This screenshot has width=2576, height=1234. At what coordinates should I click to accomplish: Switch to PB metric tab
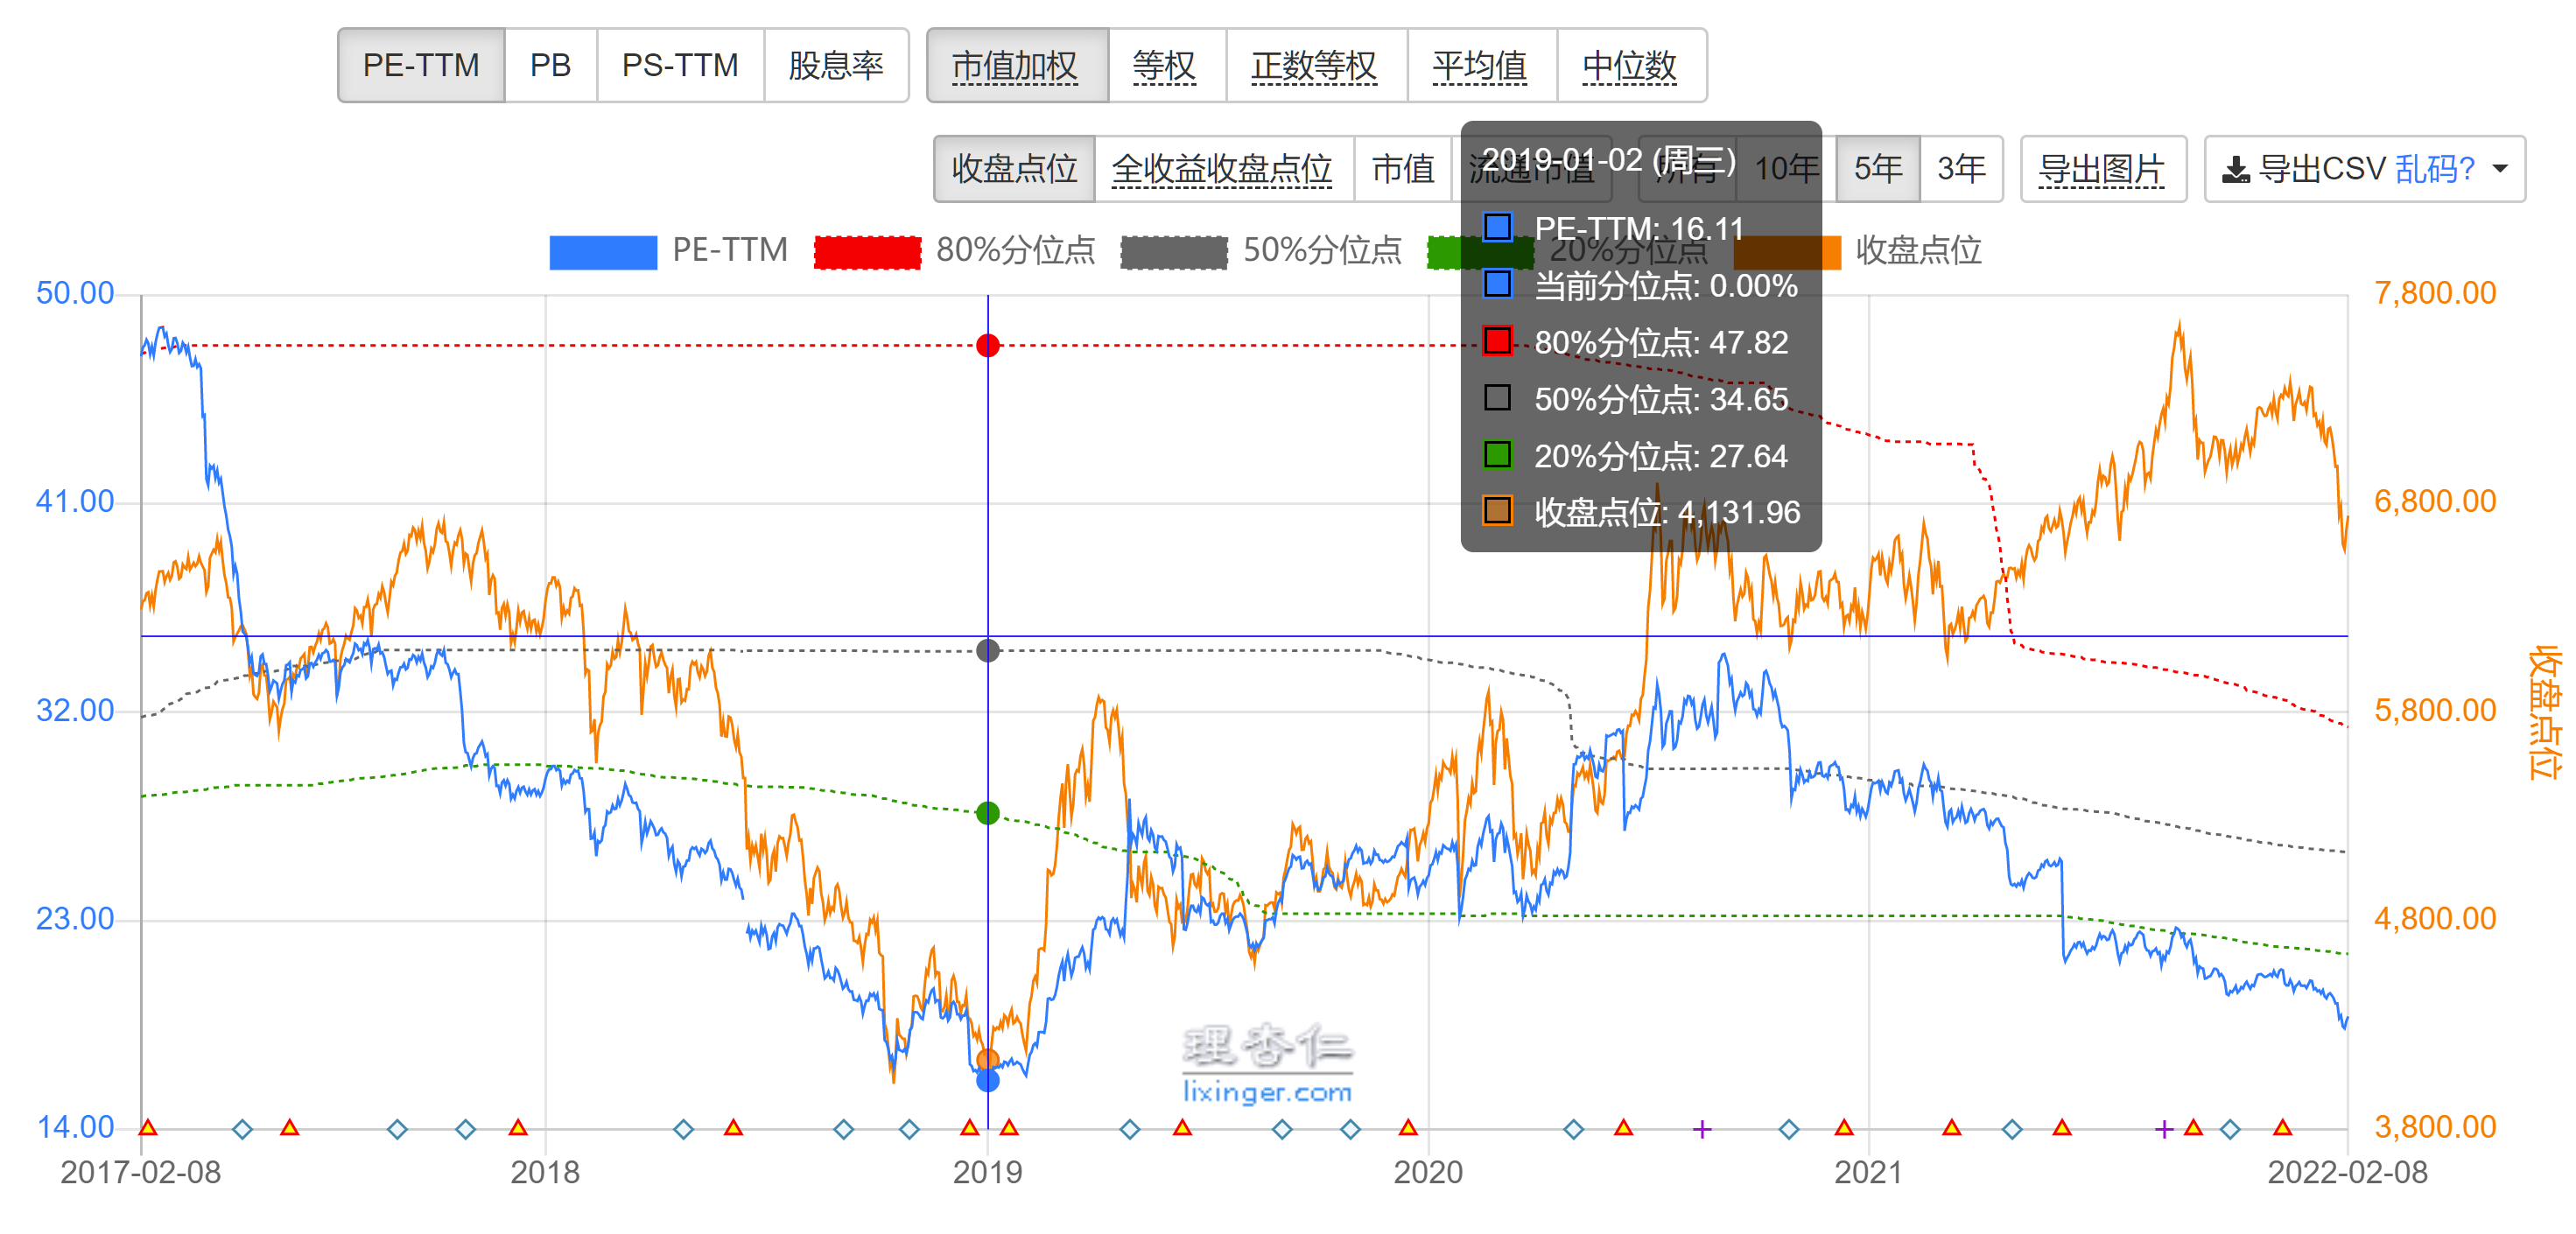click(550, 66)
